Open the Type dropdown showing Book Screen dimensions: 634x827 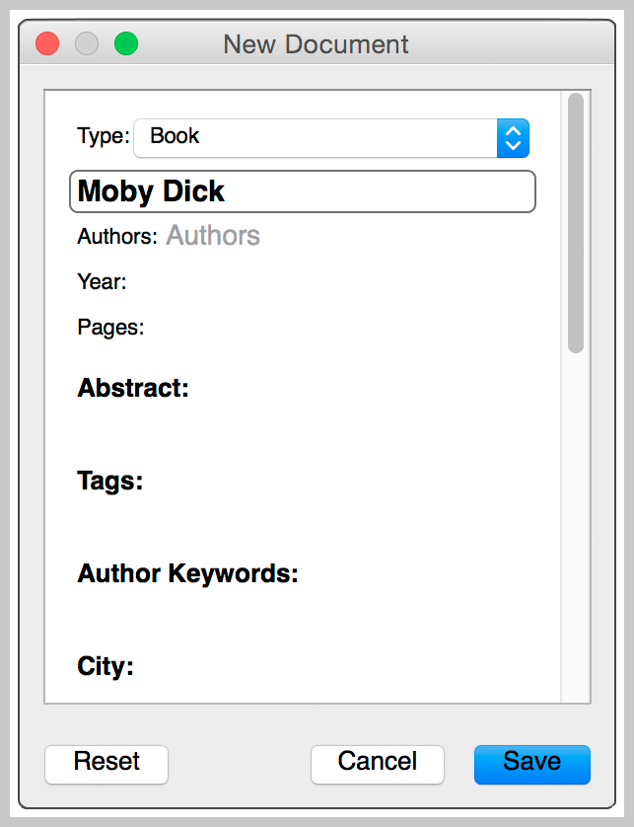(316, 137)
